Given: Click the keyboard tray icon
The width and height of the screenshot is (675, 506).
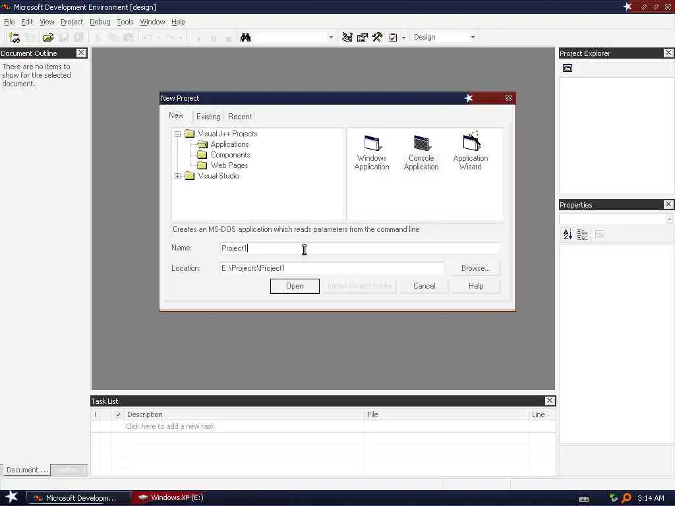Looking at the screenshot, I should [584, 499].
